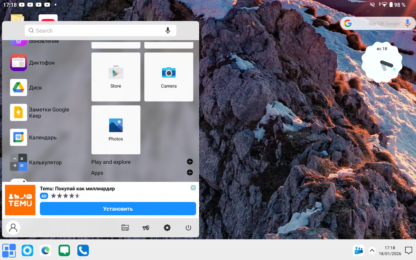This screenshot has width=416, height=260.
Task: Click the Temu ad logo thumbnail
Action: [x=20, y=200]
